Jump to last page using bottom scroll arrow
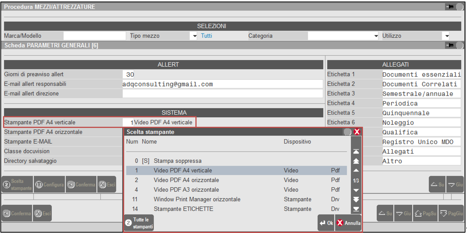 point(356,209)
